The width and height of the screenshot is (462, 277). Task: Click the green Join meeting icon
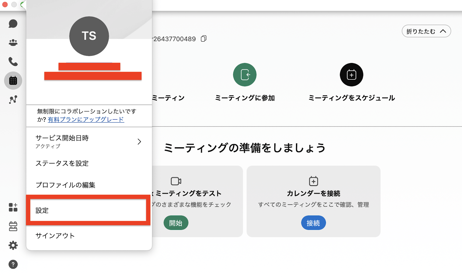coord(245,75)
